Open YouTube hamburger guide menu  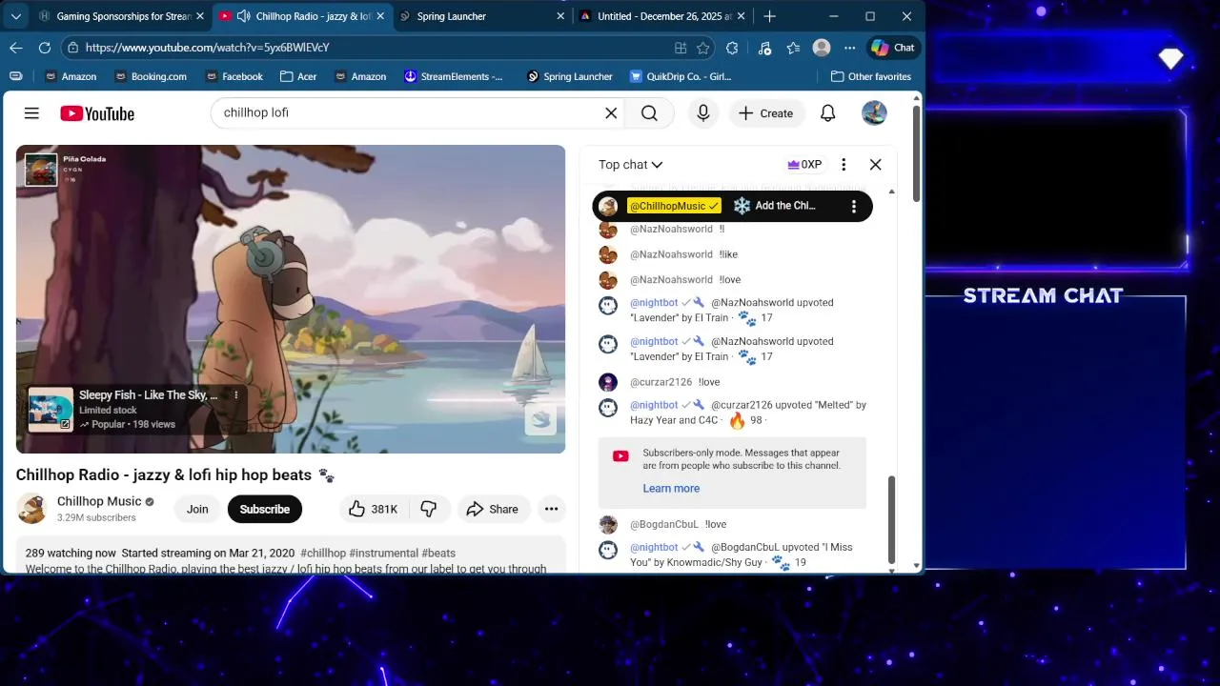pos(31,113)
